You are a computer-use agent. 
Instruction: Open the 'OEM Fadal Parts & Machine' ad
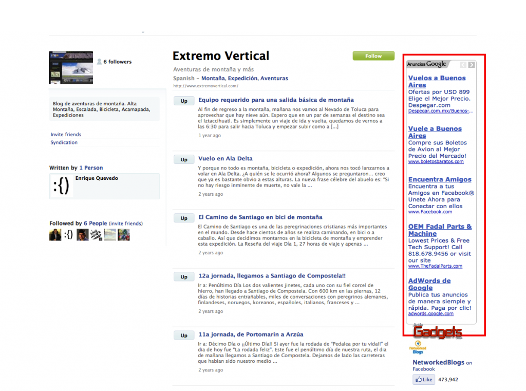tap(440, 230)
